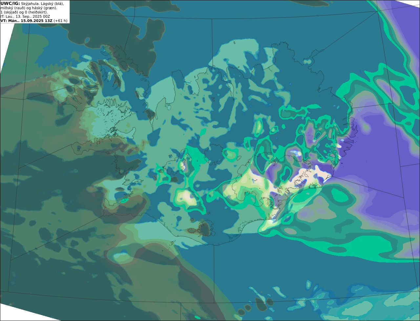420x321 pixels.
Task: Click the "1 (skýjað) og 0 (heiðskírt)." text
Action: (x=24, y=12)
